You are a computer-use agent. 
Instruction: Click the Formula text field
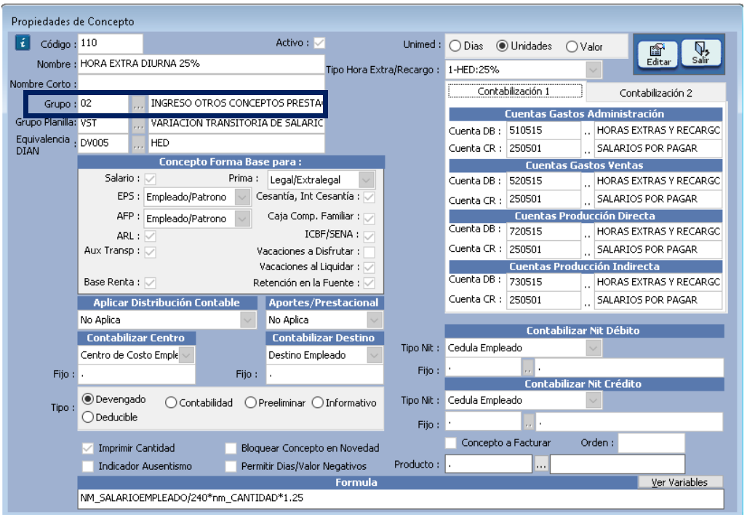[401, 498]
